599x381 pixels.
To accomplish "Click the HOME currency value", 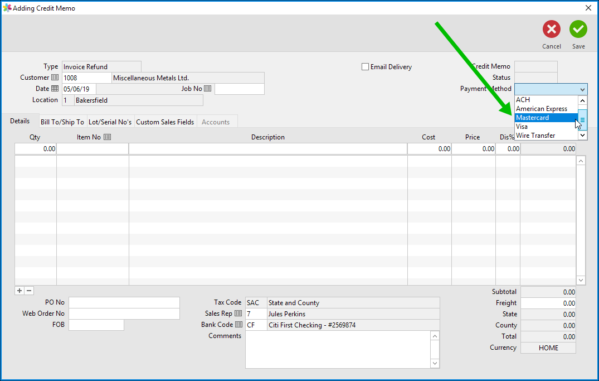I will point(548,348).
